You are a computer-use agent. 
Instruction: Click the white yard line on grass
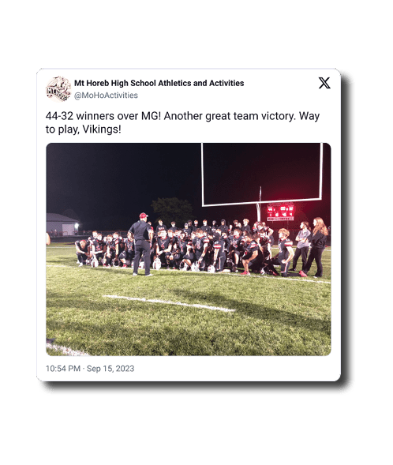click(169, 303)
